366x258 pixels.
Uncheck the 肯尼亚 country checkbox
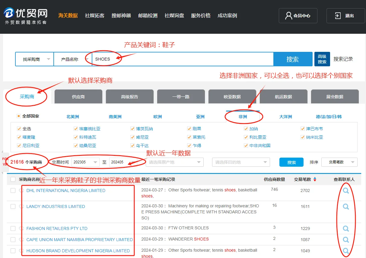(x=132, y=137)
